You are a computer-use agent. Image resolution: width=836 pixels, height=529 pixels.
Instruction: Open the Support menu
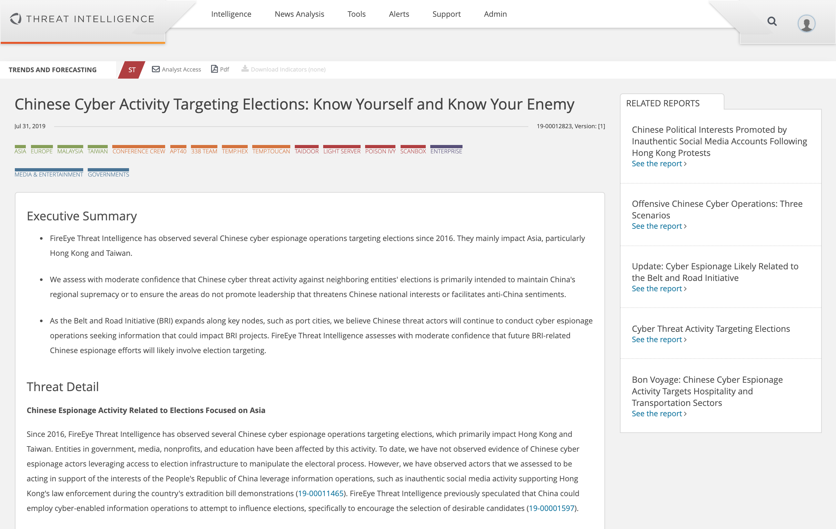446,14
